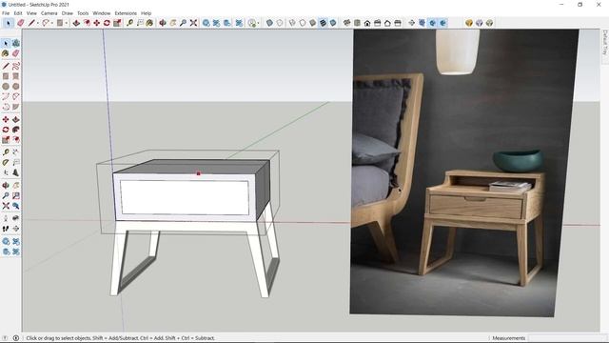Open the Camera menu
This screenshot has width=609, height=343.
click(49, 13)
